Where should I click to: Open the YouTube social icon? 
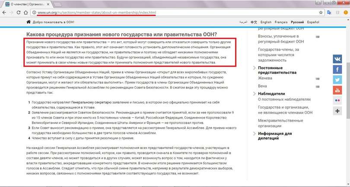click(337, 90)
